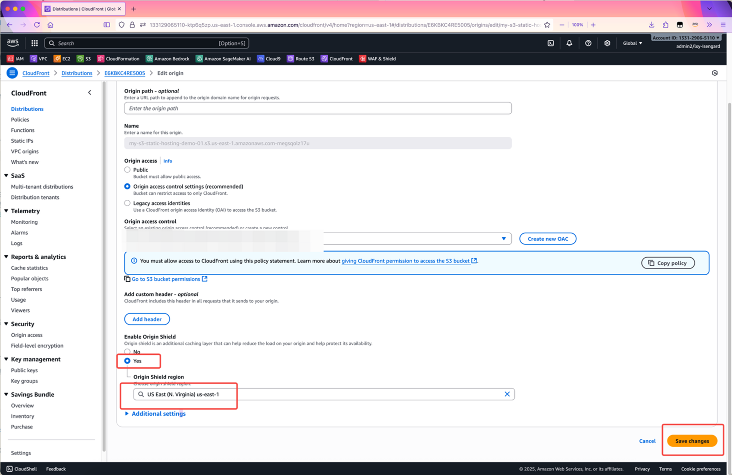Open CloudShell icon in top navigation bar
Image resolution: width=732 pixels, height=475 pixels.
550,43
